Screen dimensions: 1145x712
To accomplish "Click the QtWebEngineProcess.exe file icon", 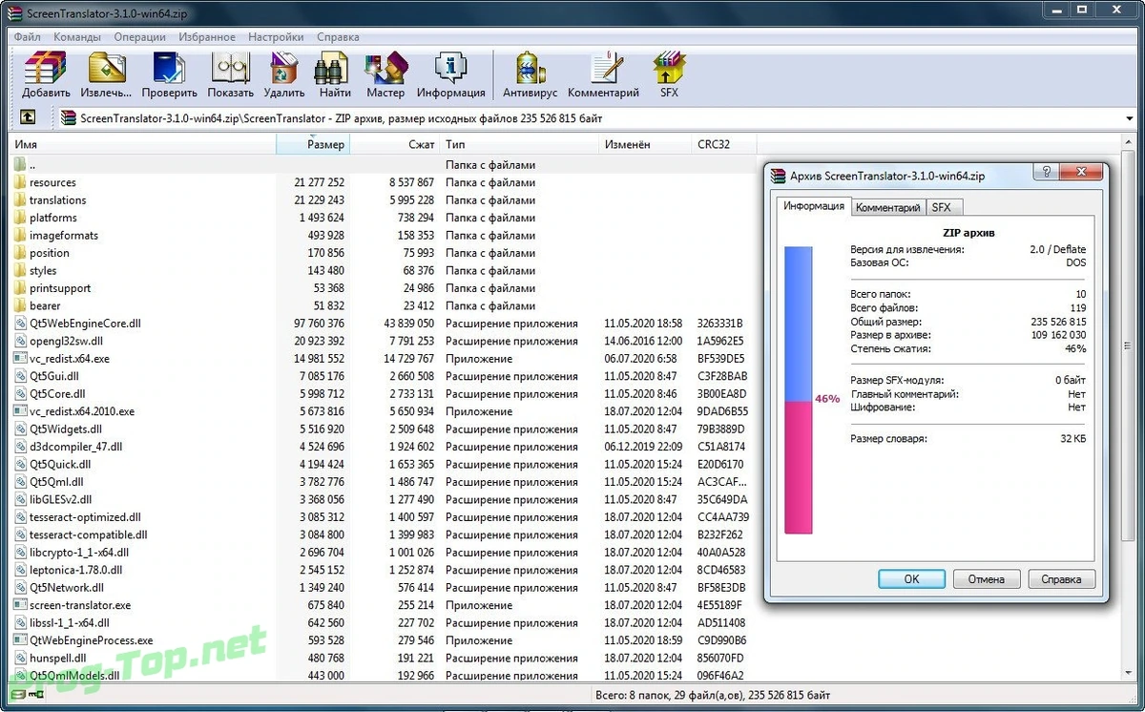I will click(x=20, y=640).
